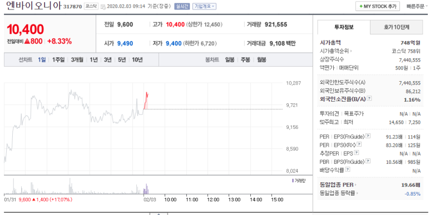Click the 01/31 previous close summary text
This screenshot has width=430, height=215.
[x=38, y=199]
